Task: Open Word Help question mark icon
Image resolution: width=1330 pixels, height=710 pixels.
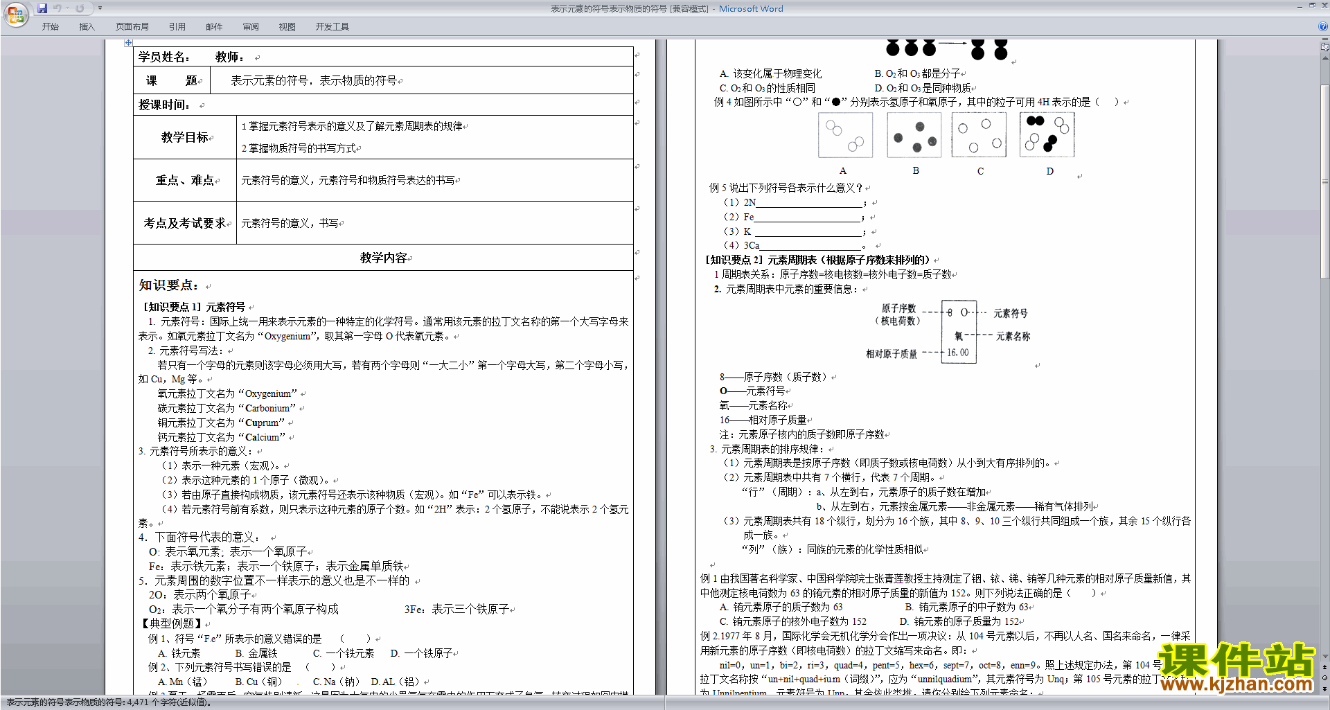Action: 1323,26
